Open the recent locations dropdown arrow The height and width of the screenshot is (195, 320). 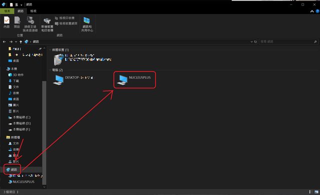16,41
